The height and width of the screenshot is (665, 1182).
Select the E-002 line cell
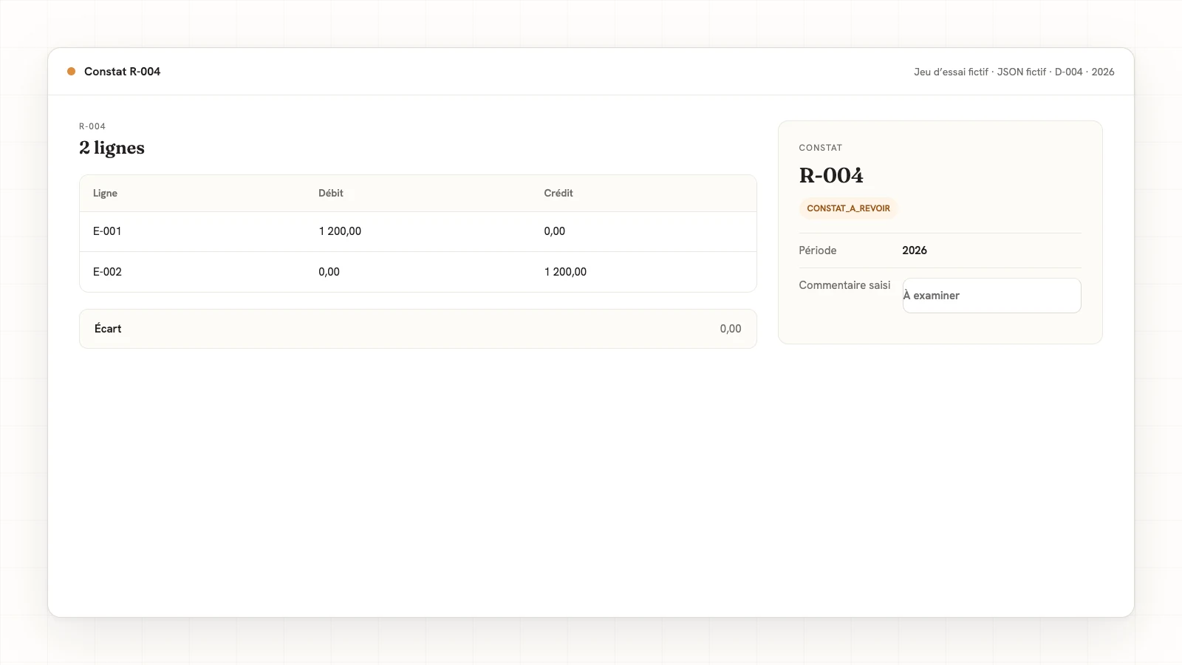tap(107, 272)
